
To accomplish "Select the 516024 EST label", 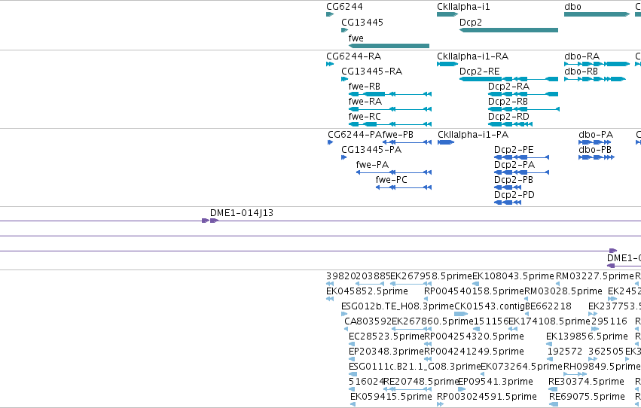I will pos(366,382).
